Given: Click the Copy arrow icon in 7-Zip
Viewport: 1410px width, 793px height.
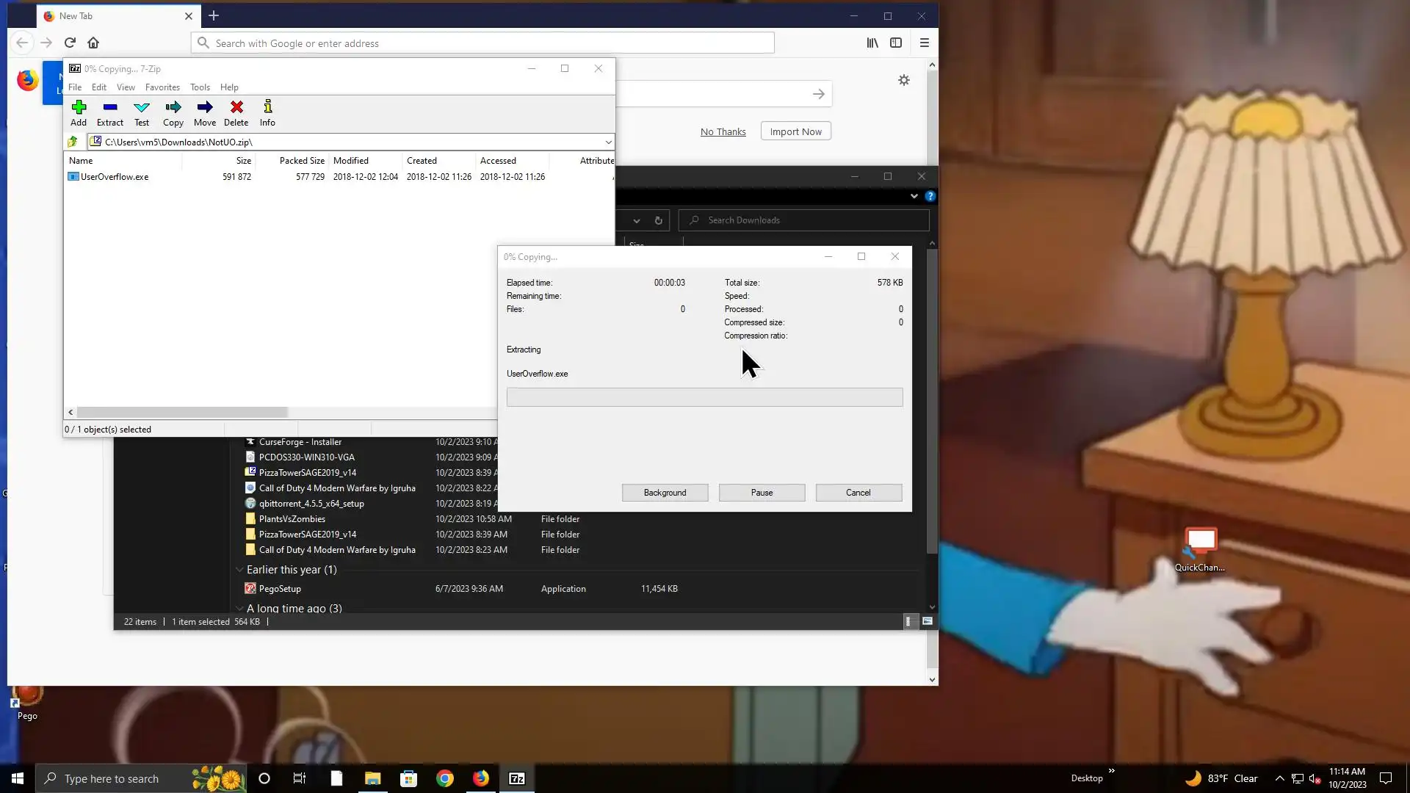Looking at the screenshot, I should tap(173, 107).
